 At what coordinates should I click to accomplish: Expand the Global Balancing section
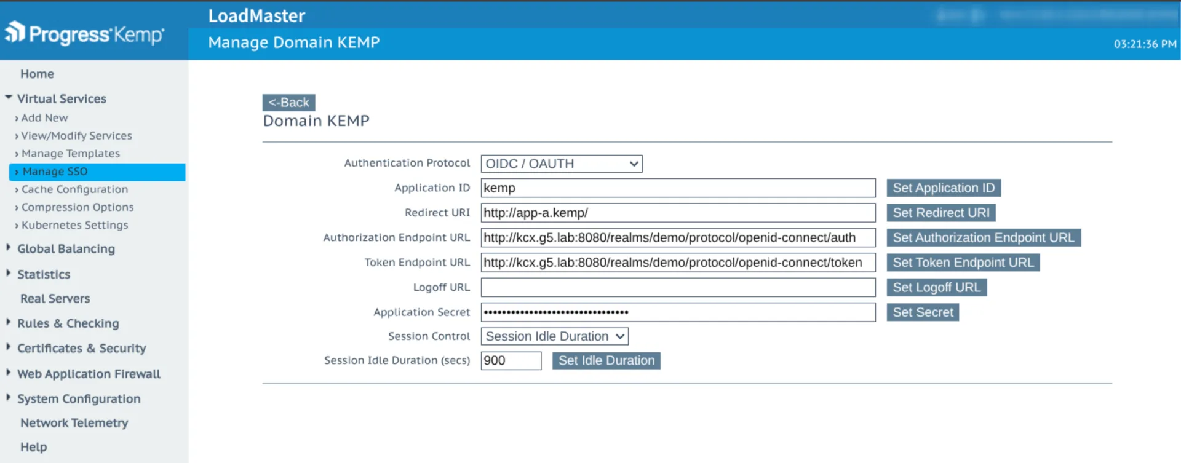coord(65,248)
